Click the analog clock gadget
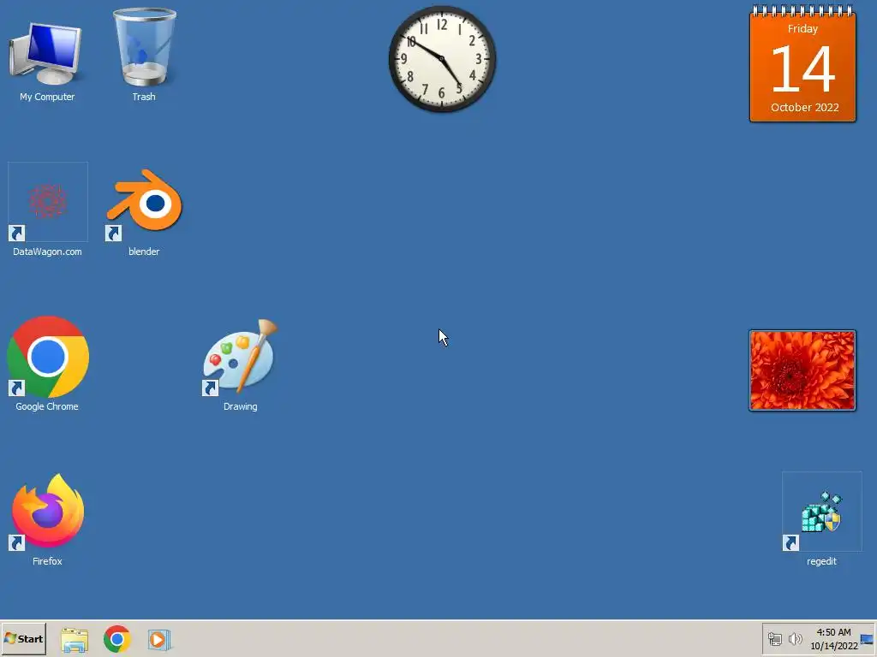The width and height of the screenshot is (877, 657). pyautogui.click(x=442, y=59)
